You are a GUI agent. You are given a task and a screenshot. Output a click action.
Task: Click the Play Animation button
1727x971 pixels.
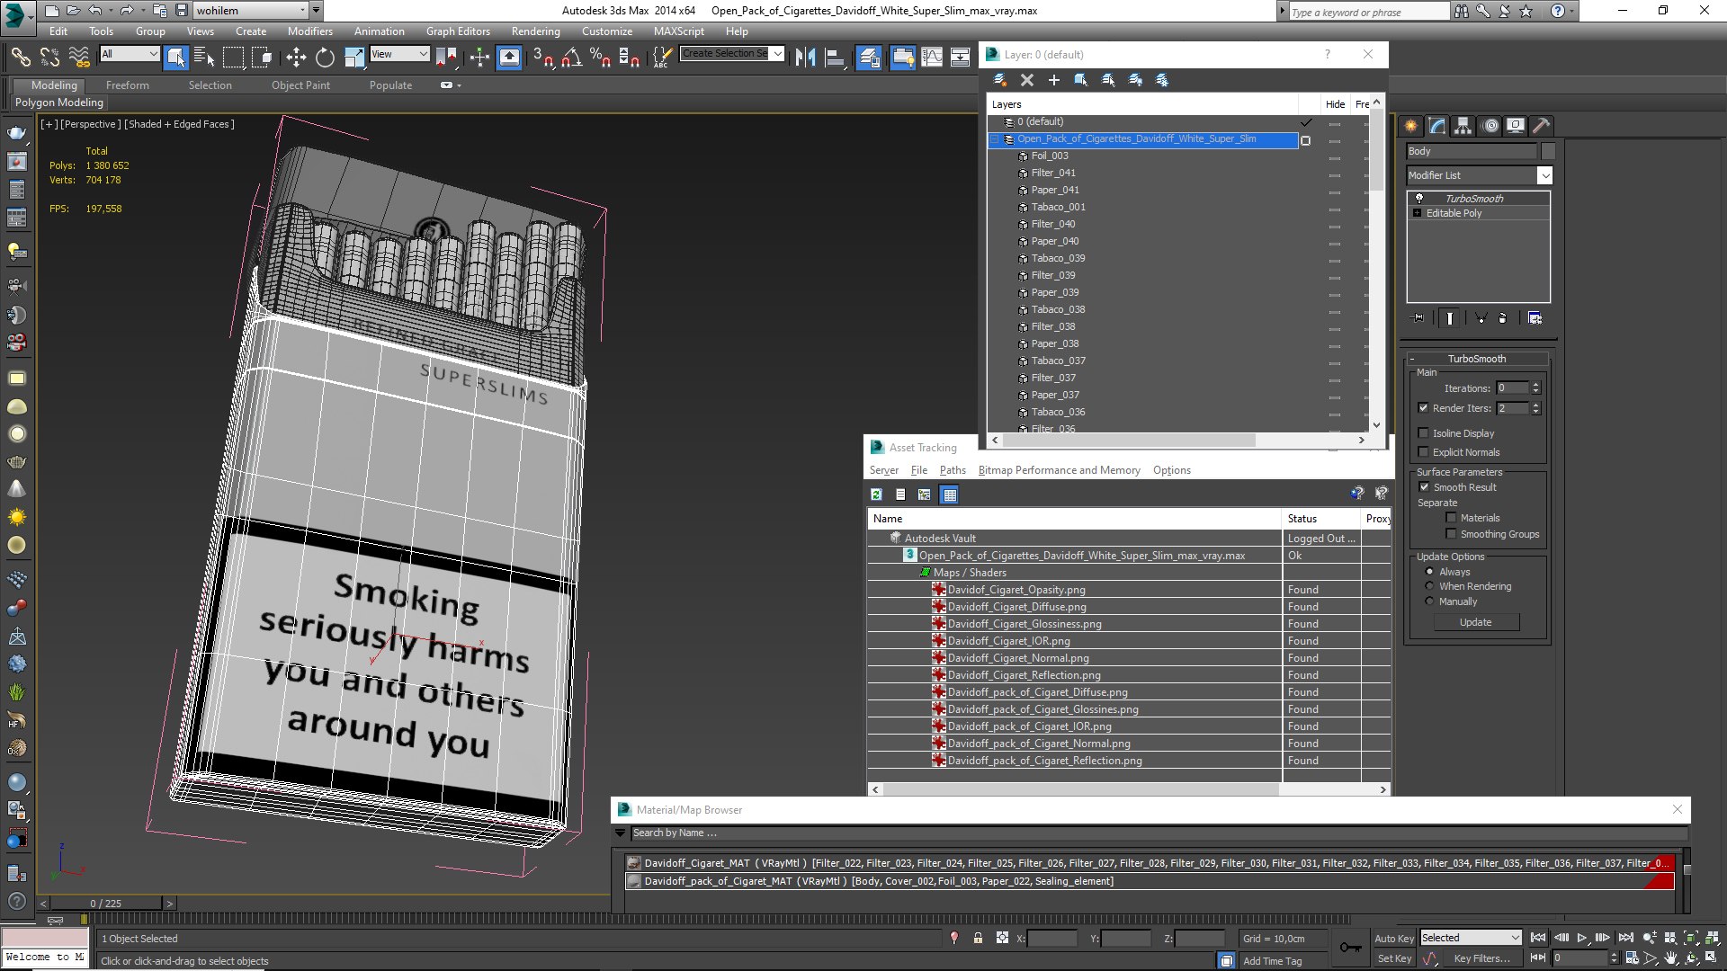pyautogui.click(x=1581, y=938)
